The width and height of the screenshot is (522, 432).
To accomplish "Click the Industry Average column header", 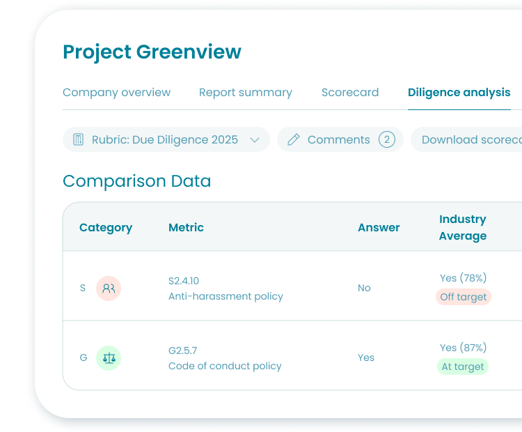I will [463, 227].
